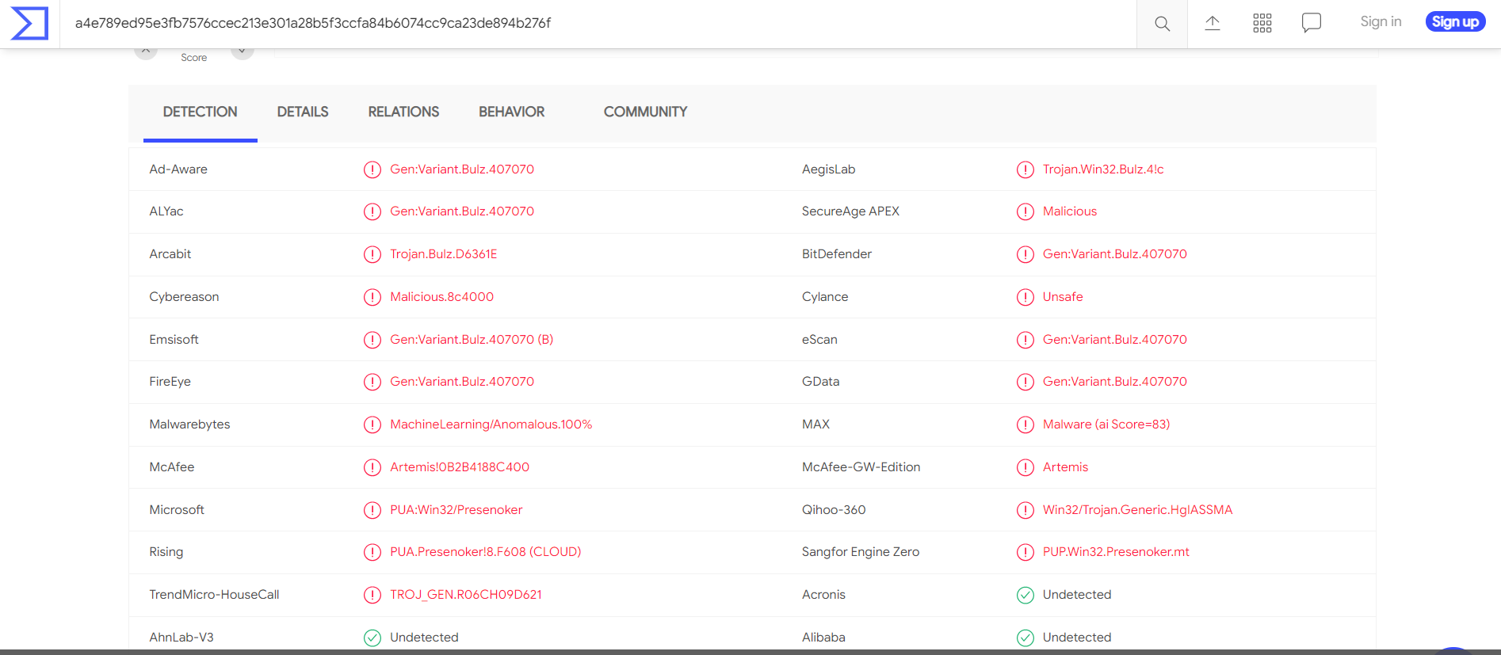Viewport: 1501px width, 655px height.
Task: Open the RELATIONS tab
Action: tap(403, 112)
